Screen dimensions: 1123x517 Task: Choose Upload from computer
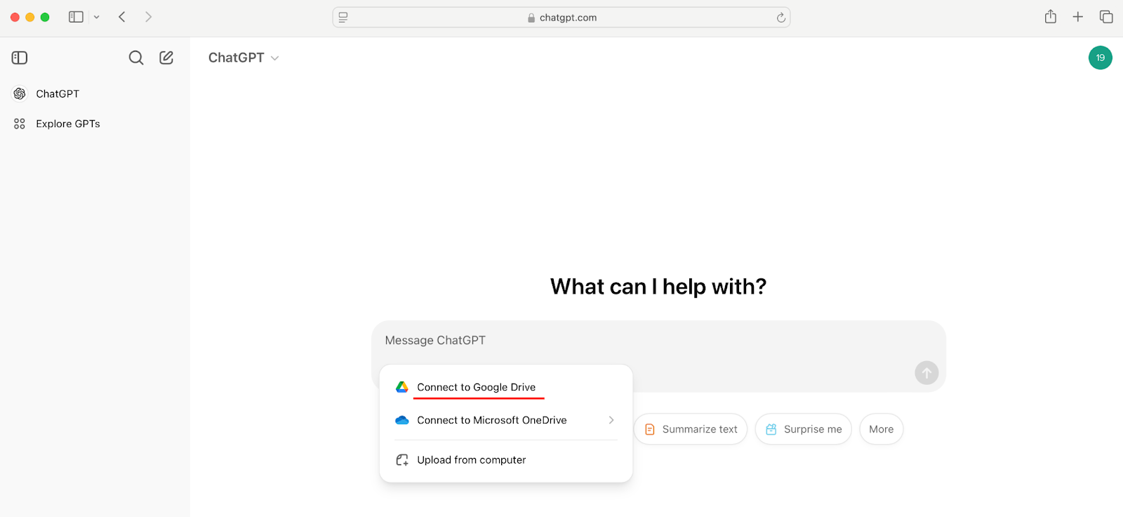(505, 460)
